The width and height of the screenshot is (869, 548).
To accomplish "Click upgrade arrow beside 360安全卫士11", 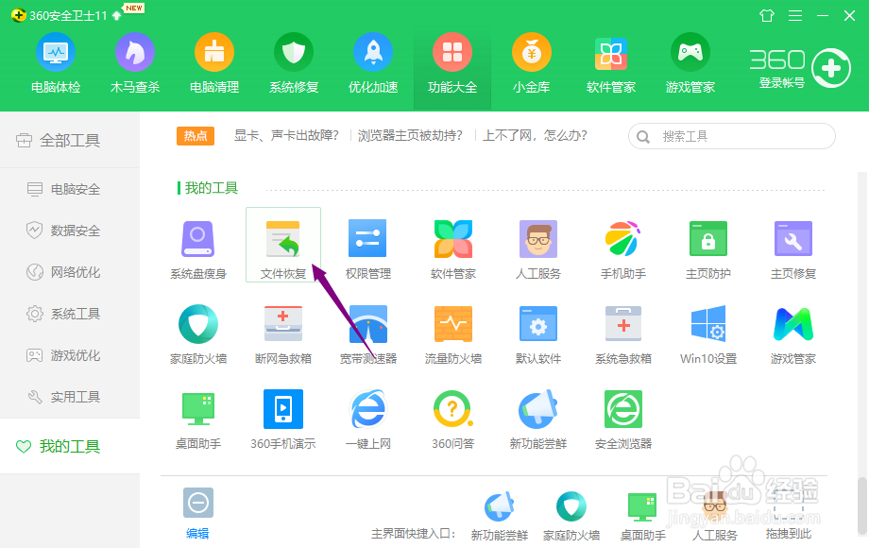I will (x=116, y=15).
